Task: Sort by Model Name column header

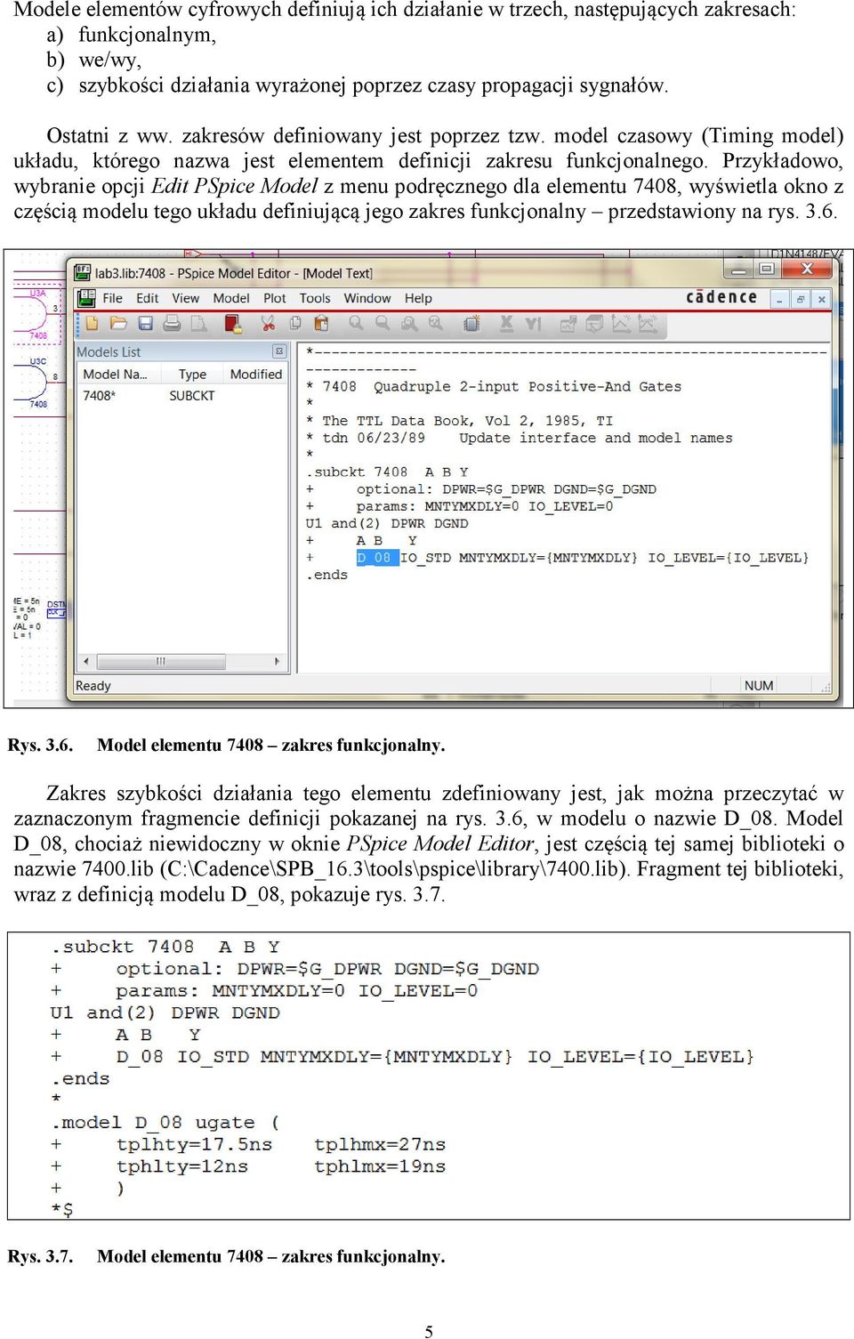Action: click(x=118, y=375)
